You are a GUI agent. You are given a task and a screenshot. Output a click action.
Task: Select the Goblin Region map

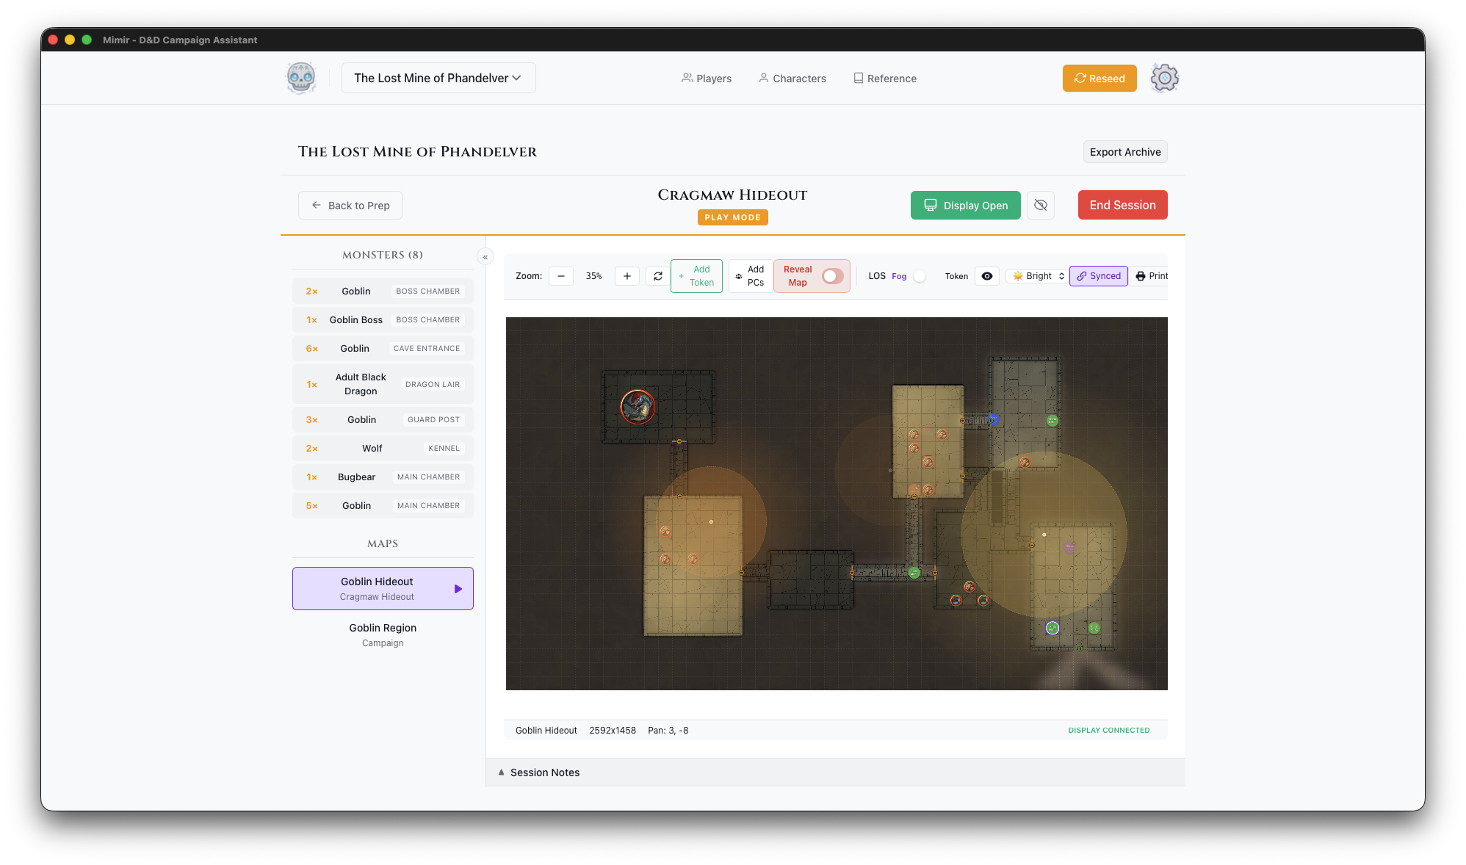383,634
